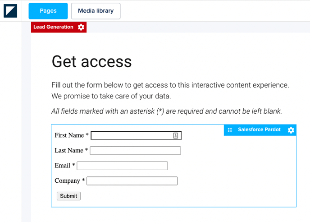Select the Lead Generation section label
Image resolution: width=310 pixels, height=222 pixels.
click(x=53, y=27)
